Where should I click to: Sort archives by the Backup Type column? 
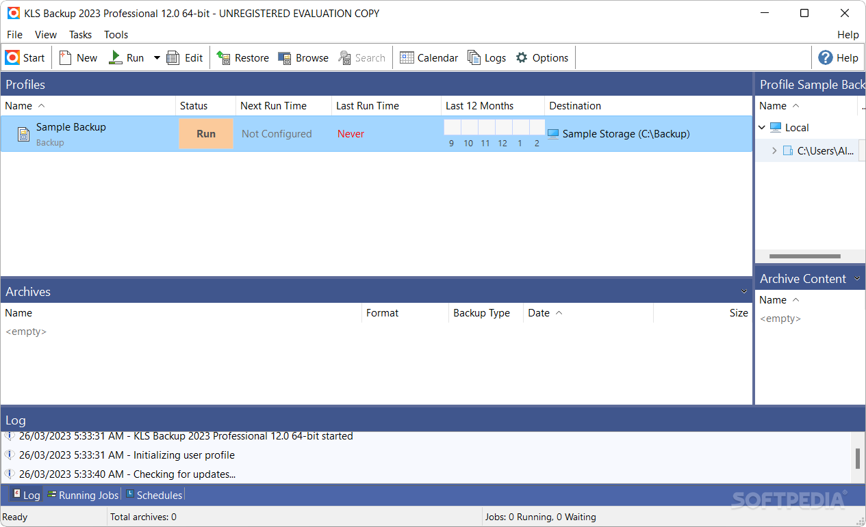[x=486, y=313]
